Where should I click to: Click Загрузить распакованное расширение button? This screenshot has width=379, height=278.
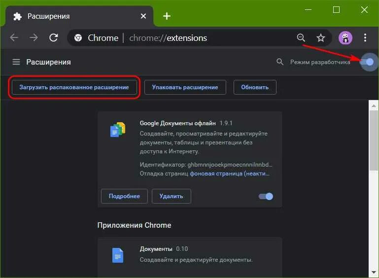pos(74,87)
